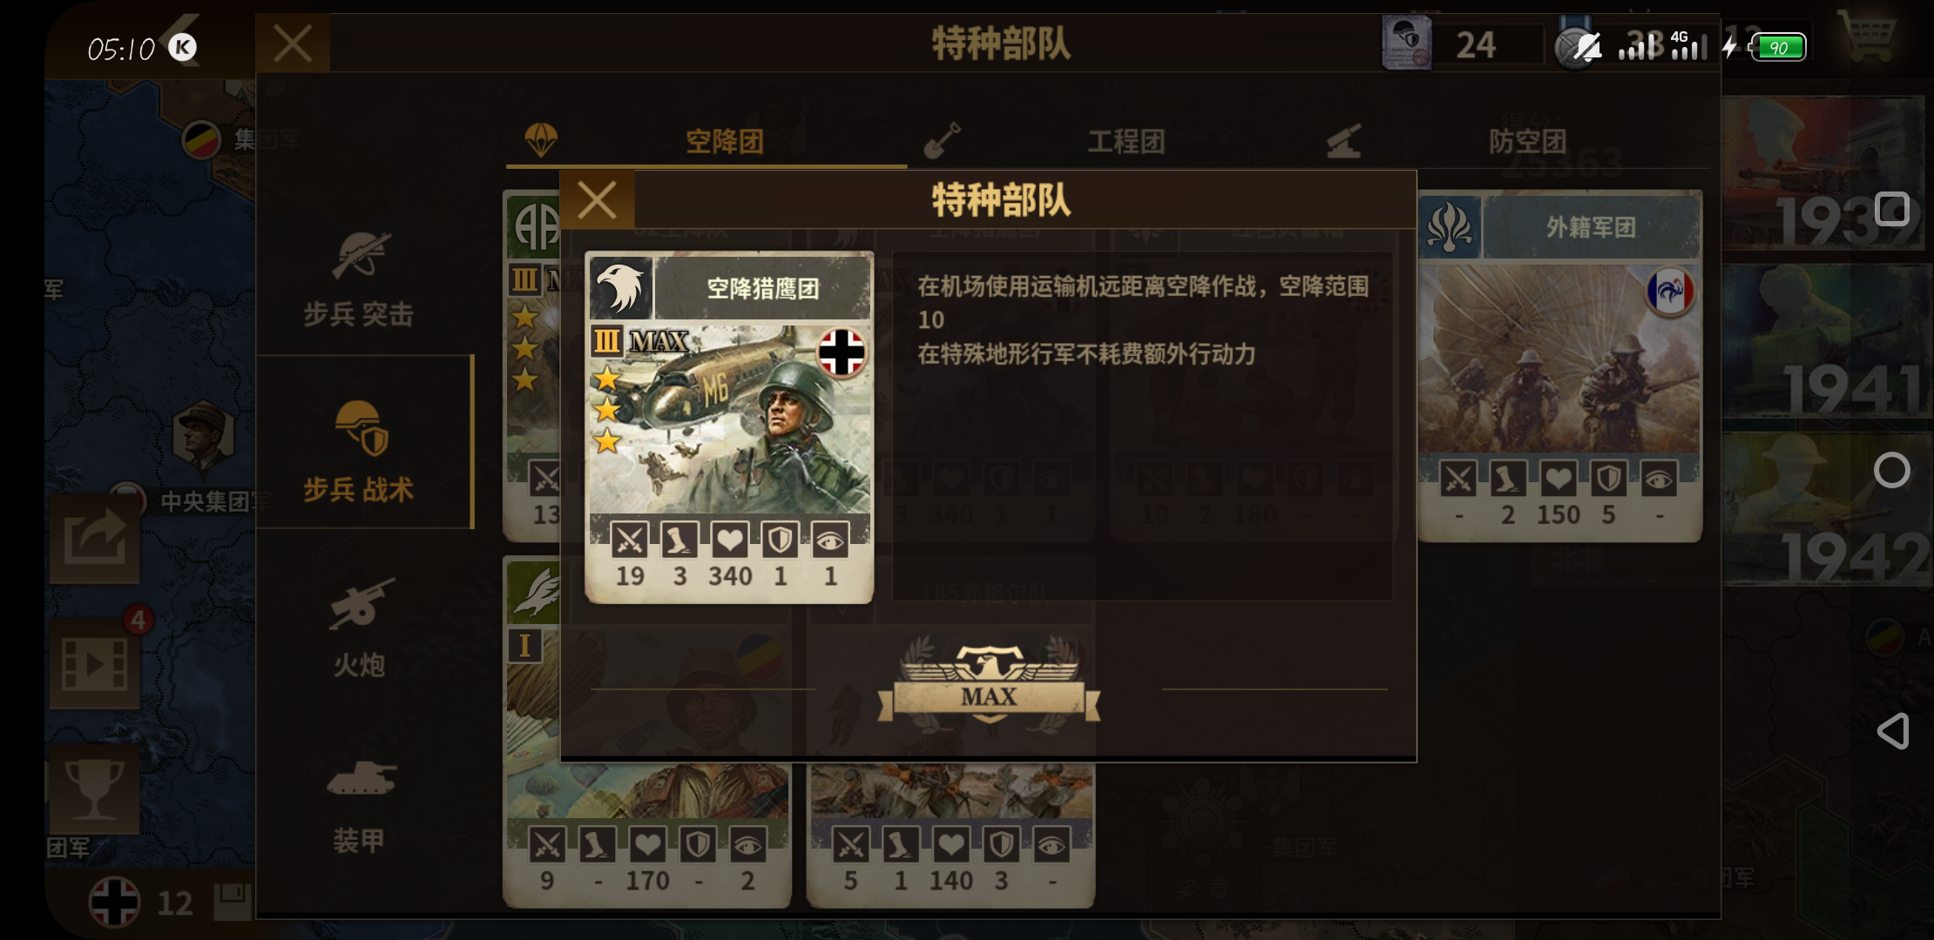Tap the 空降猎鹰团 unit card portrait
The height and width of the screenshot is (940, 1934).
click(x=729, y=419)
